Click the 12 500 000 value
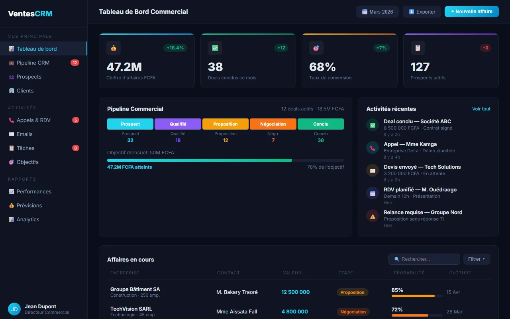 tap(296, 292)
